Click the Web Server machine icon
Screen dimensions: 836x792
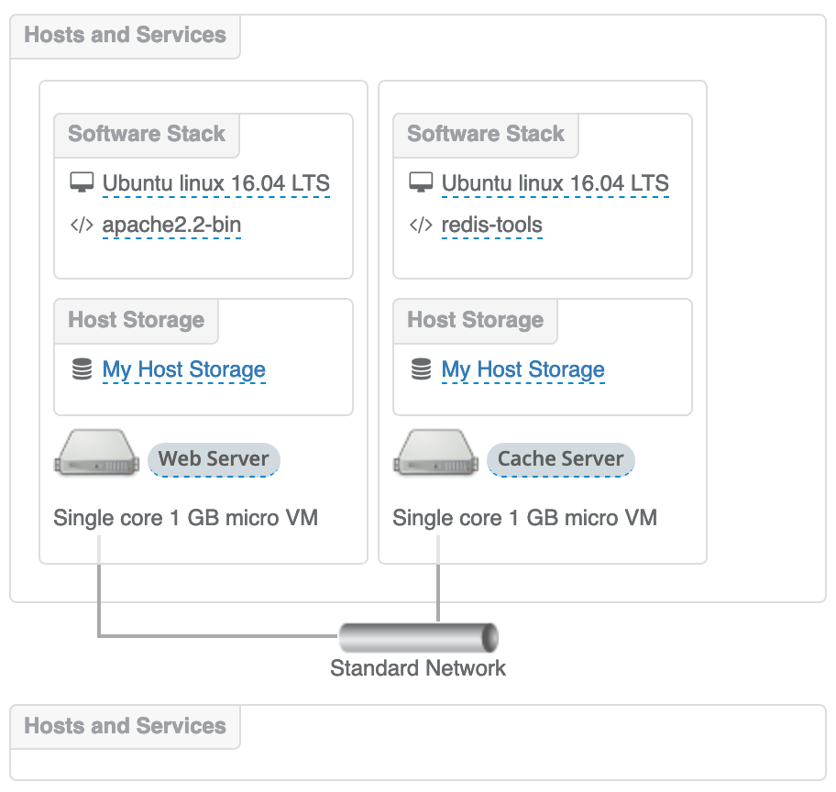(x=96, y=453)
